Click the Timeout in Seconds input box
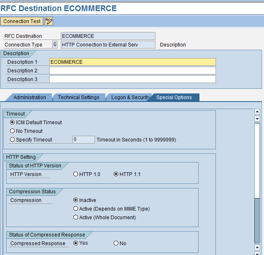The width and height of the screenshot is (264, 255). tap(83, 140)
